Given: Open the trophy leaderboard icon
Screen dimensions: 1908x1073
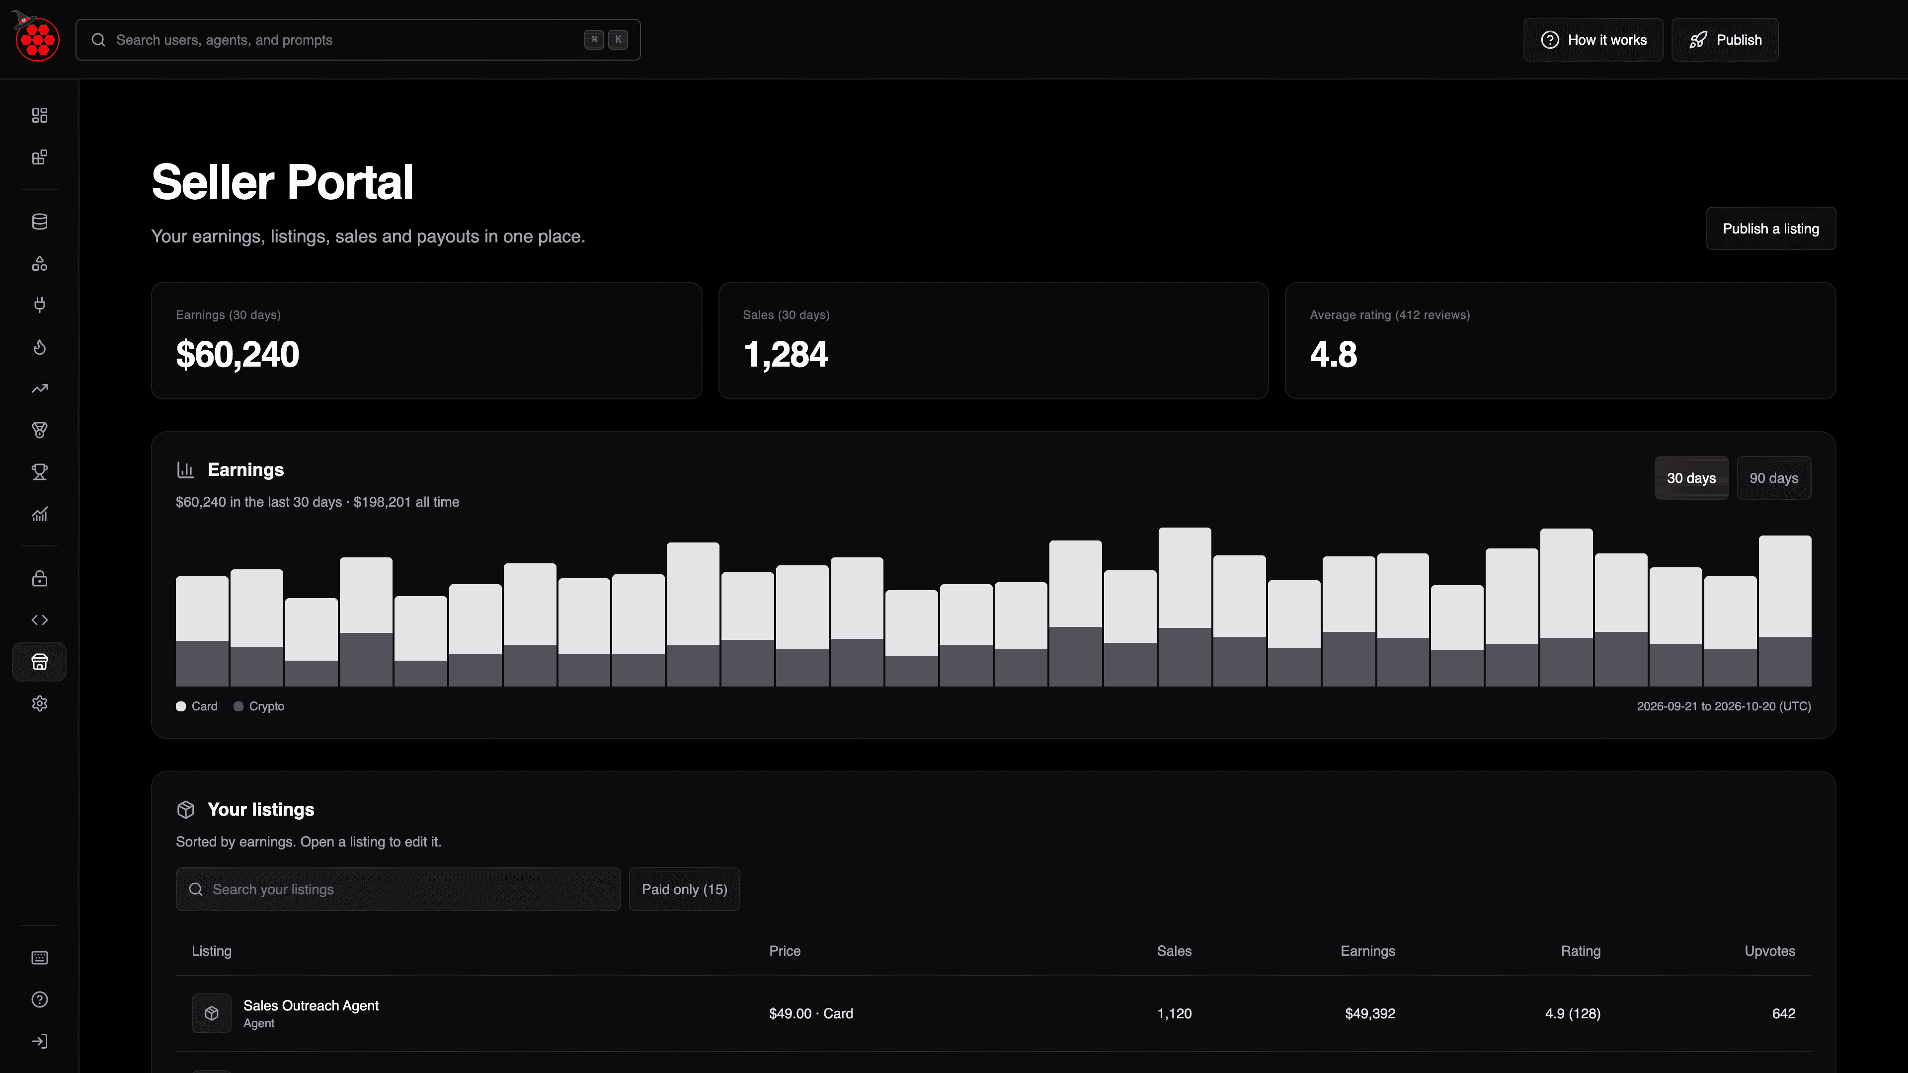Looking at the screenshot, I should click(x=39, y=472).
